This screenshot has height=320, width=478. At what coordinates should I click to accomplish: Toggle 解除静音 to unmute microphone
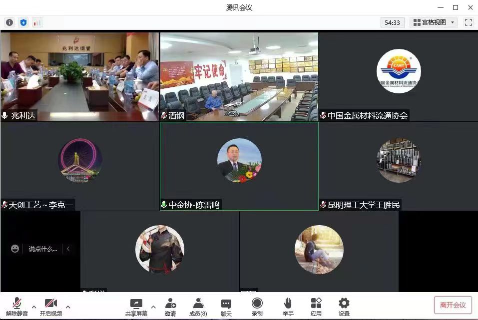point(17,307)
